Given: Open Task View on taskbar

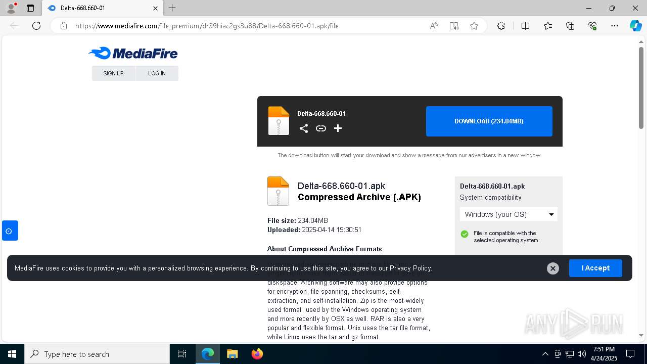Looking at the screenshot, I should pyautogui.click(x=182, y=354).
